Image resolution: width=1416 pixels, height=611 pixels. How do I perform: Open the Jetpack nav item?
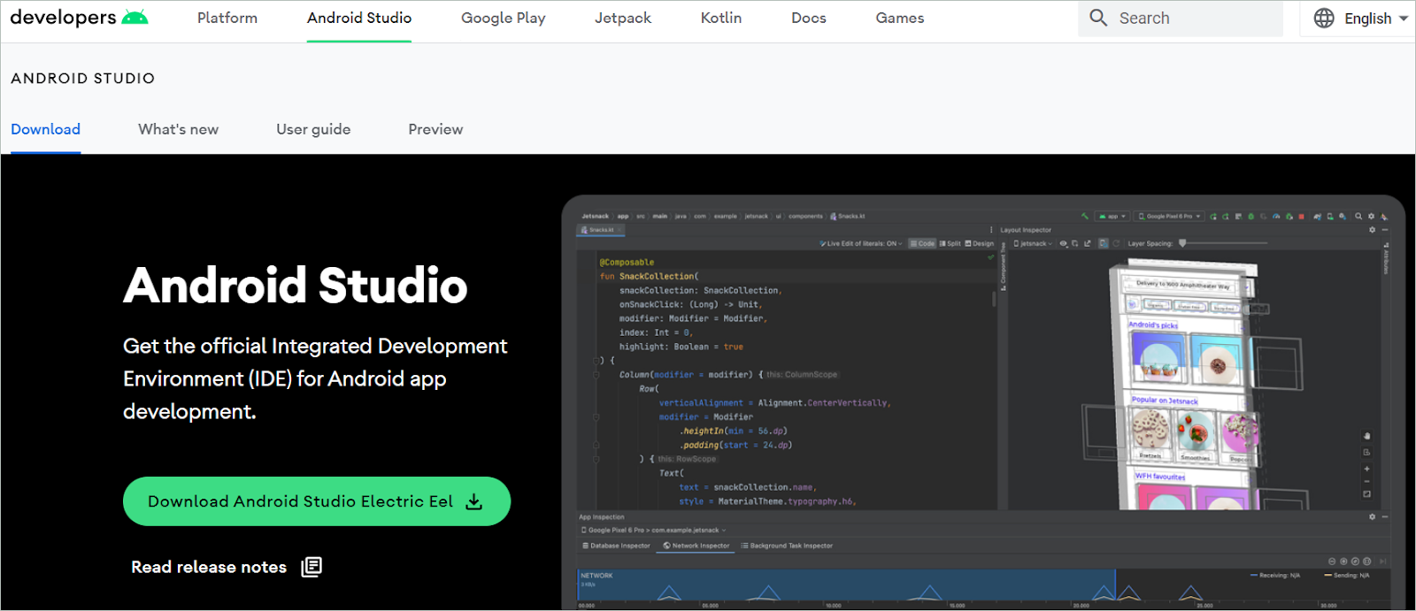(623, 18)
